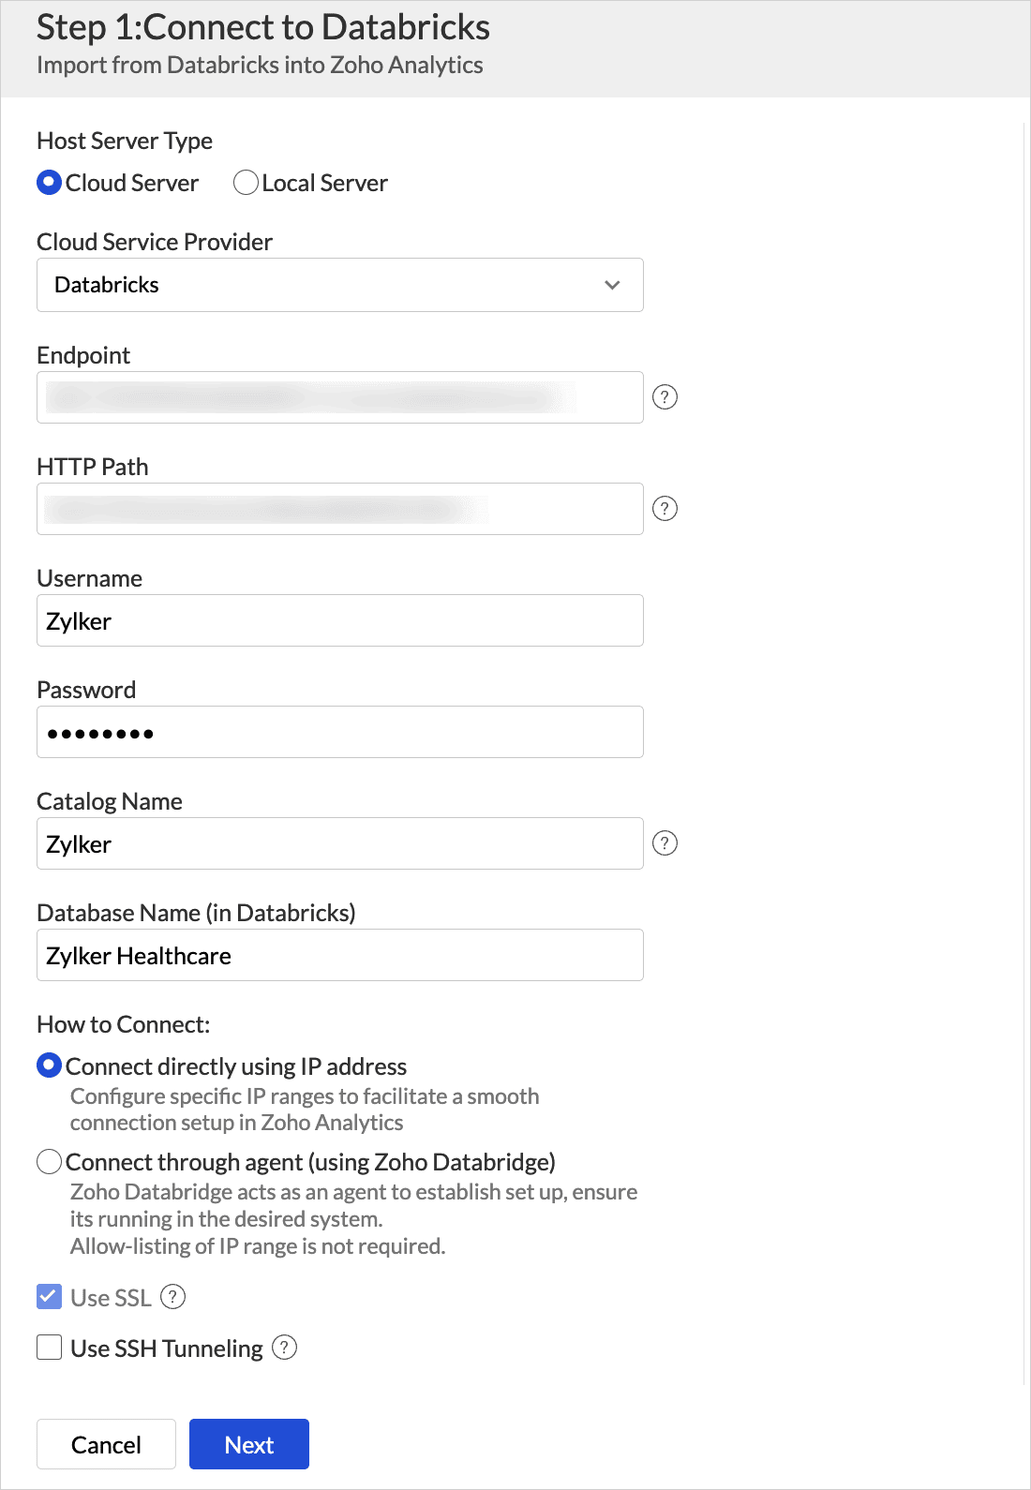Viewport: 1031px width, 1490px height.
Task: Select the Cloud Server radio button
Action: [x=50, y=183]
